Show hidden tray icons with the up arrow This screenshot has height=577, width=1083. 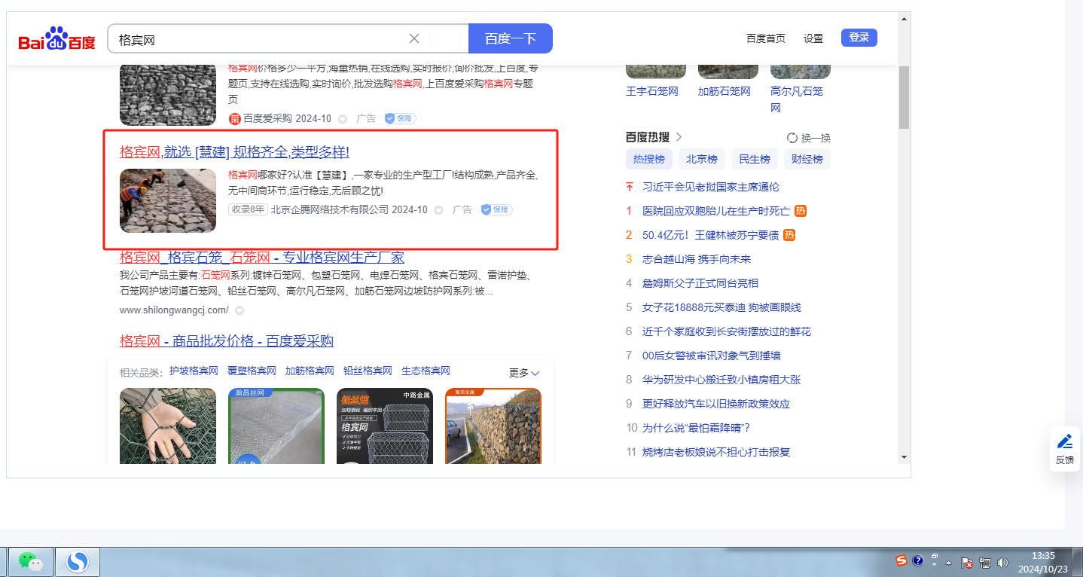coord(949,563)
